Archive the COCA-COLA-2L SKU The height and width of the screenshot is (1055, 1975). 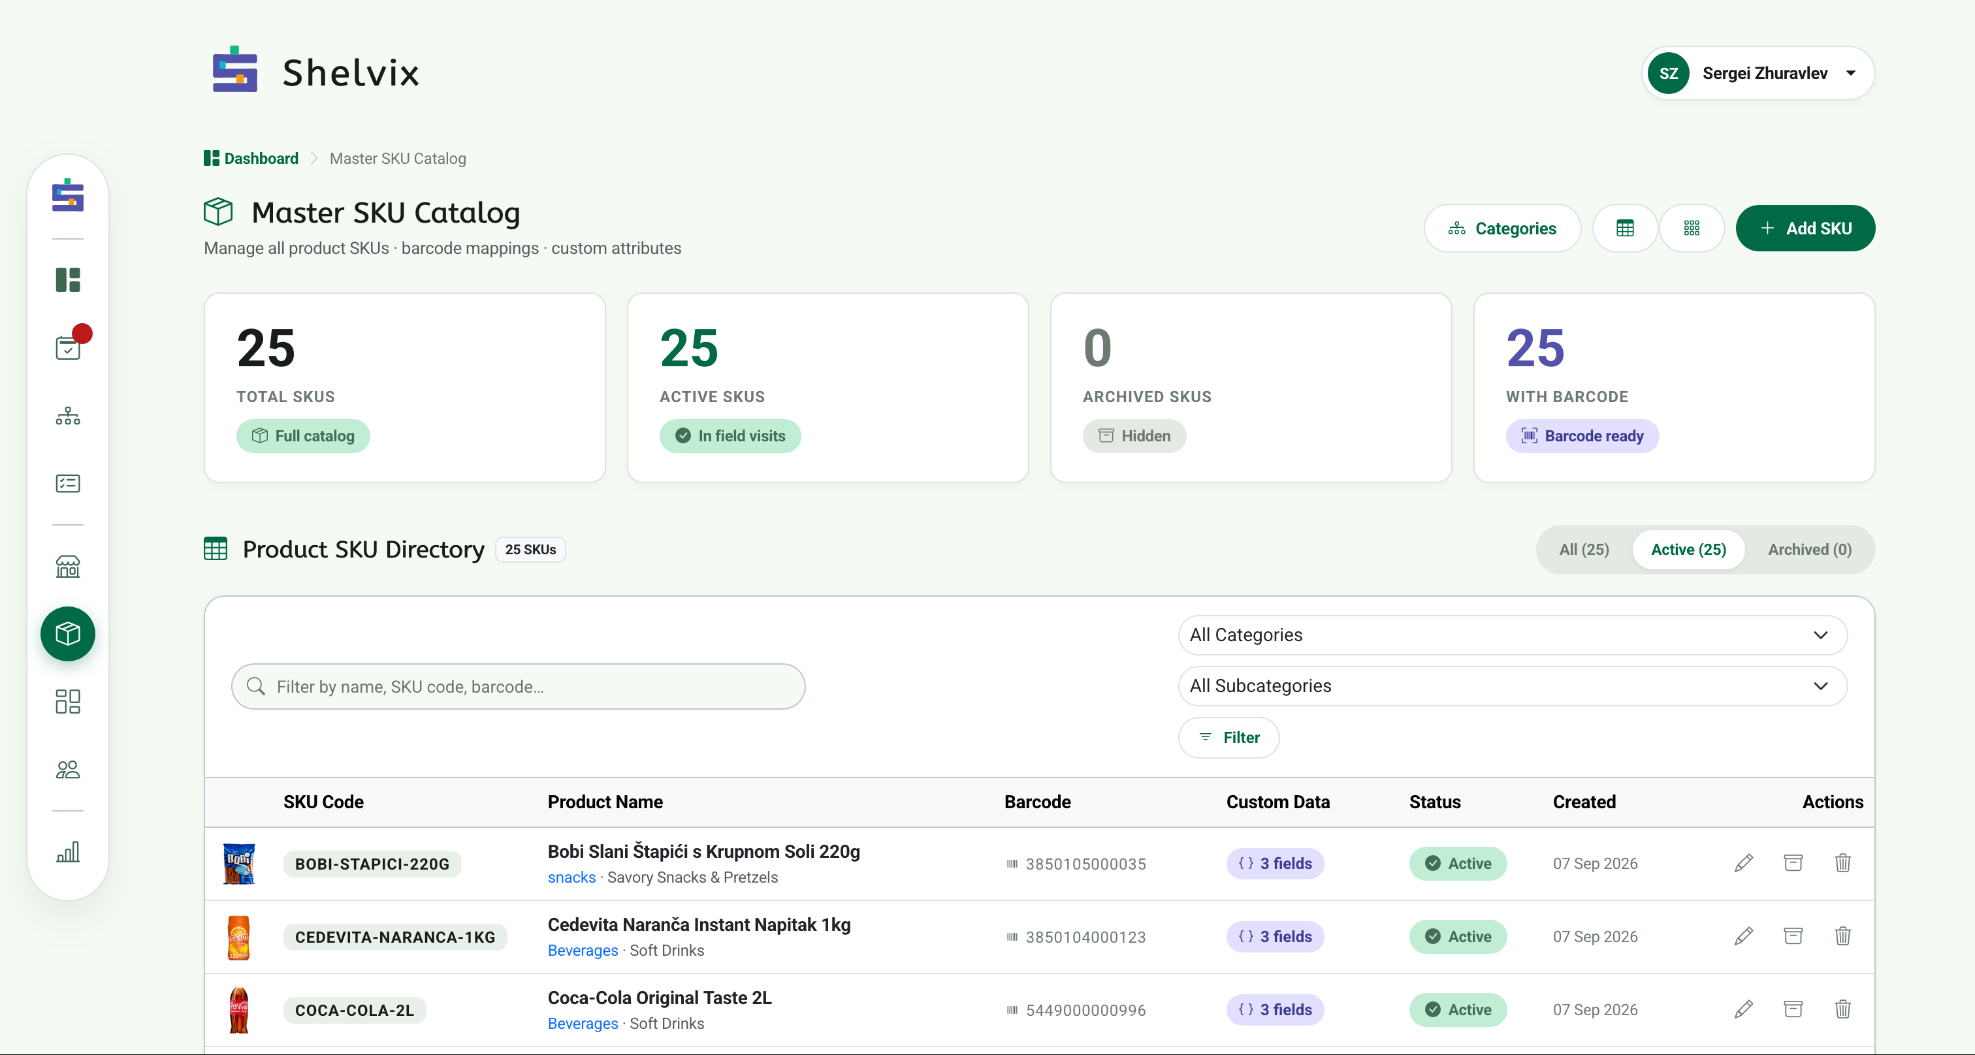pyautogui.click(x=1793, y=1009)
